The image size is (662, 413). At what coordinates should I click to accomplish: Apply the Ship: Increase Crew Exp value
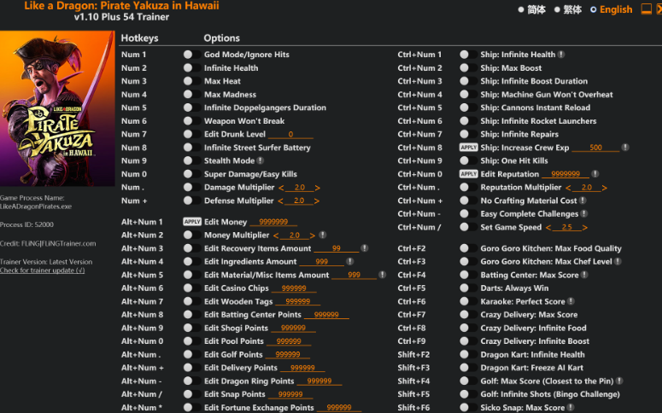coord(468,148)
